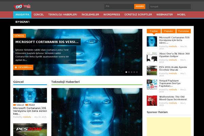Open PES 2016 thumbnail in Güncel column
This screenshot has width=204, height=136.
coord(30,130)
